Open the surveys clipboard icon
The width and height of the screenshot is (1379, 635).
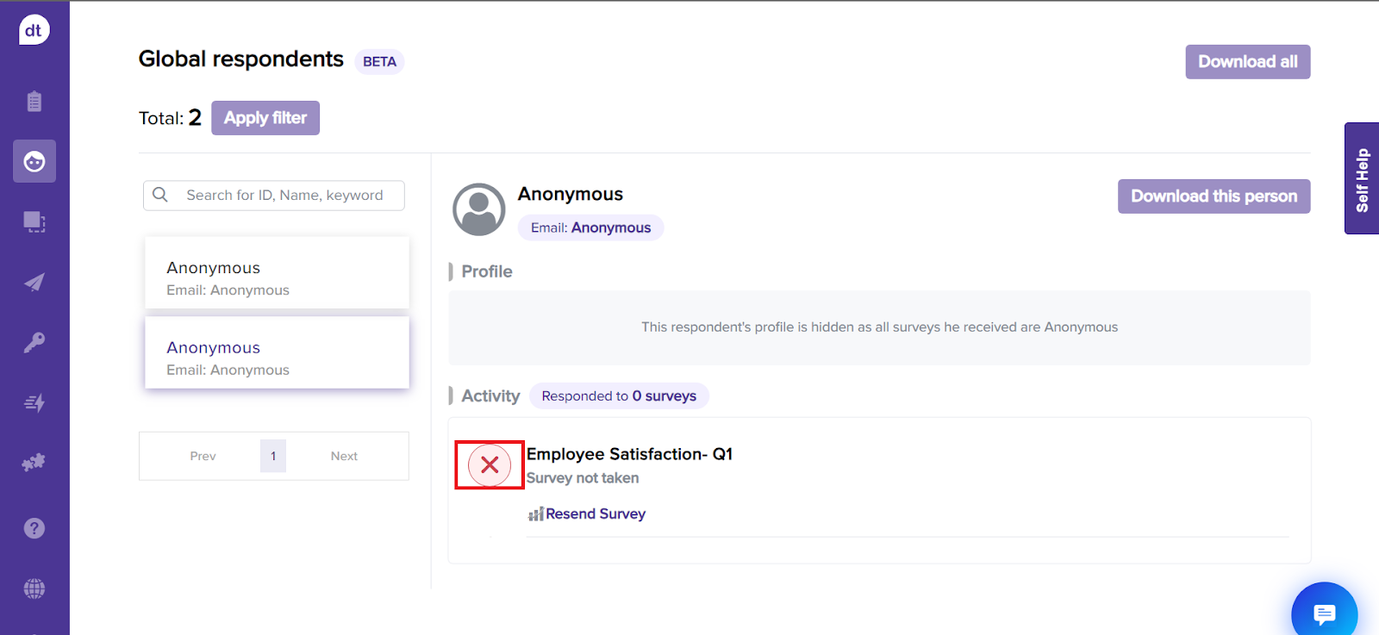coord(34,102)
